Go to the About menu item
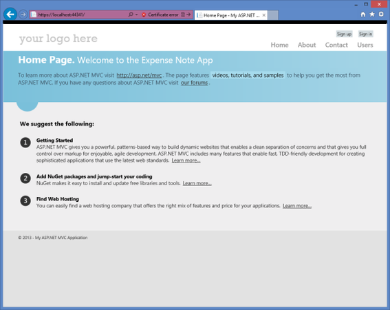 coord(307,45)
